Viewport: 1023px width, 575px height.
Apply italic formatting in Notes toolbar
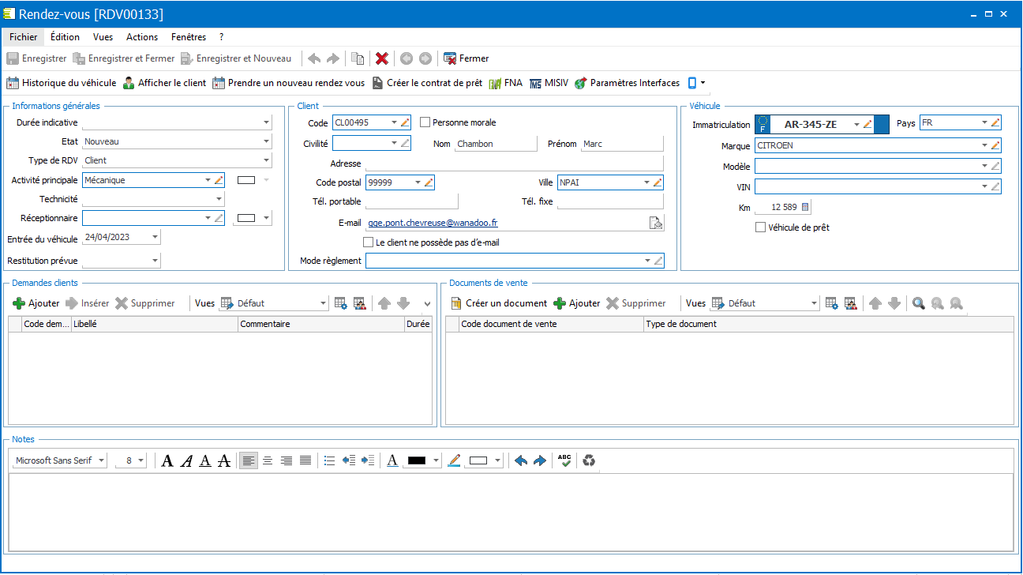pyautogui.click(x=186, y=461)
